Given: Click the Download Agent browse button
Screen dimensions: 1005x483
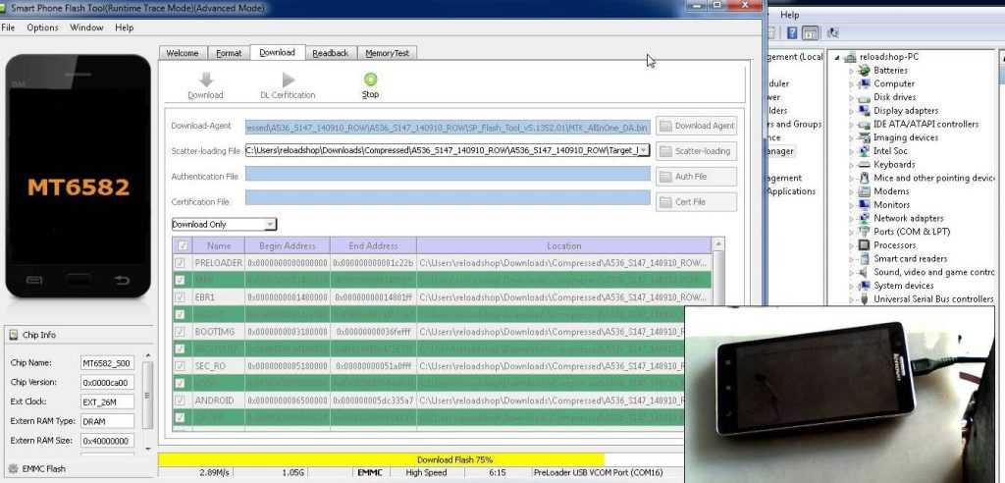Looking at the screenshot, I should pyautogui.click(x=696, y=126).
